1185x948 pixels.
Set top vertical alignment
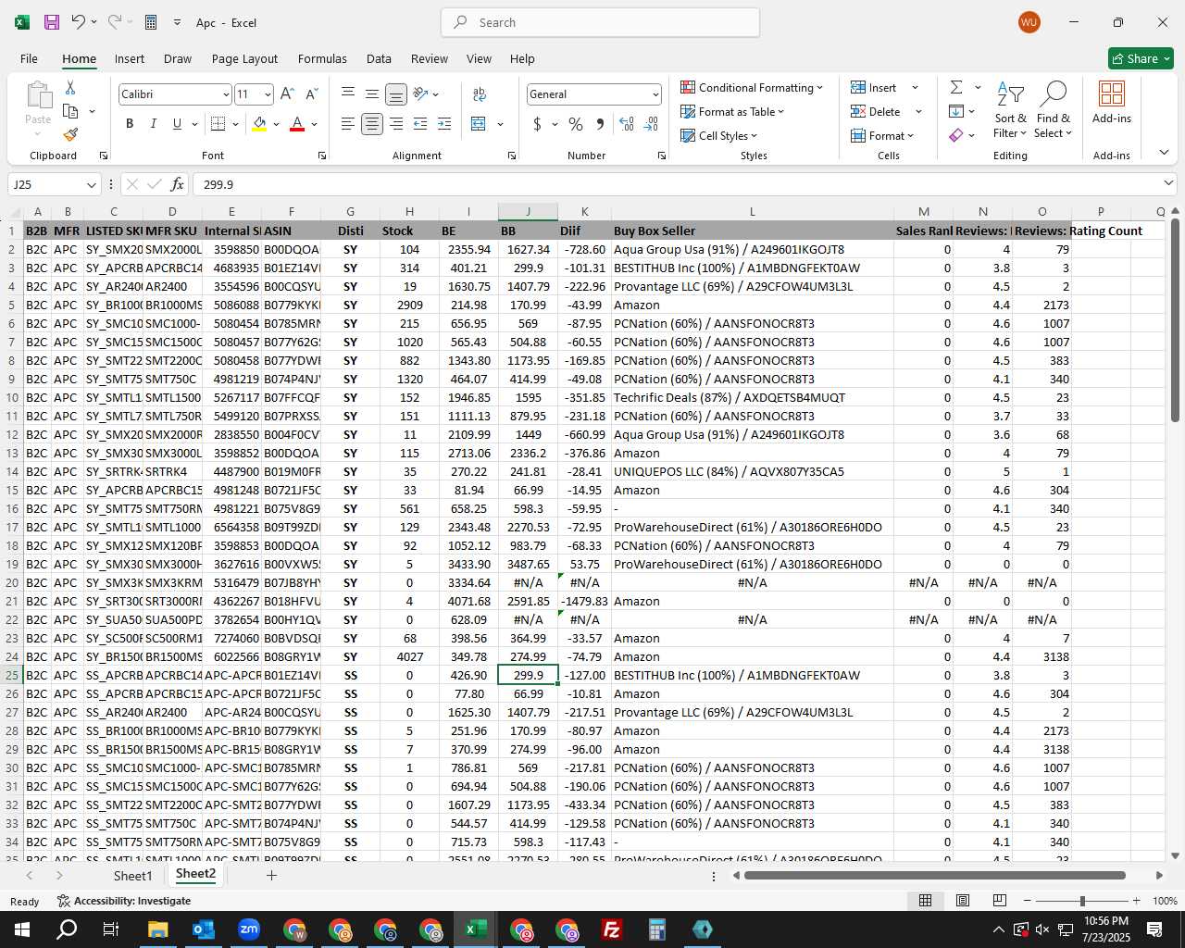tap(348, 94)
